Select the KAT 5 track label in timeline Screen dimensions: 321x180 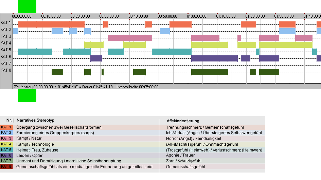click(x=6, y=50)
